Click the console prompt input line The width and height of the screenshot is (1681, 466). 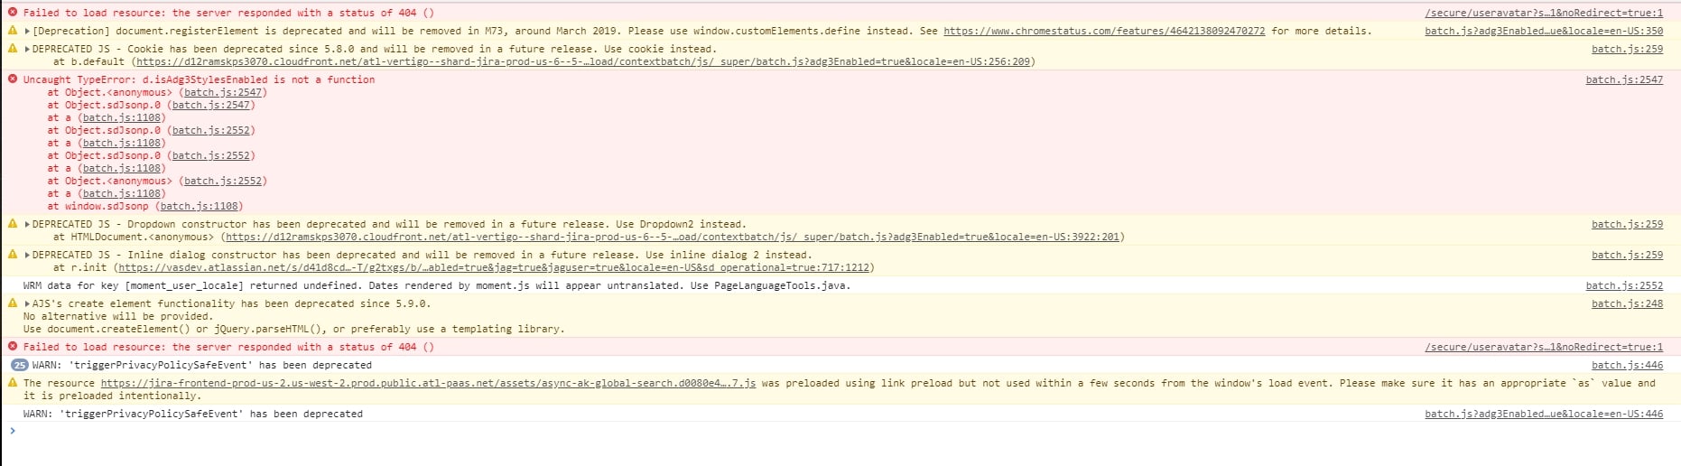tap(840, 431)
